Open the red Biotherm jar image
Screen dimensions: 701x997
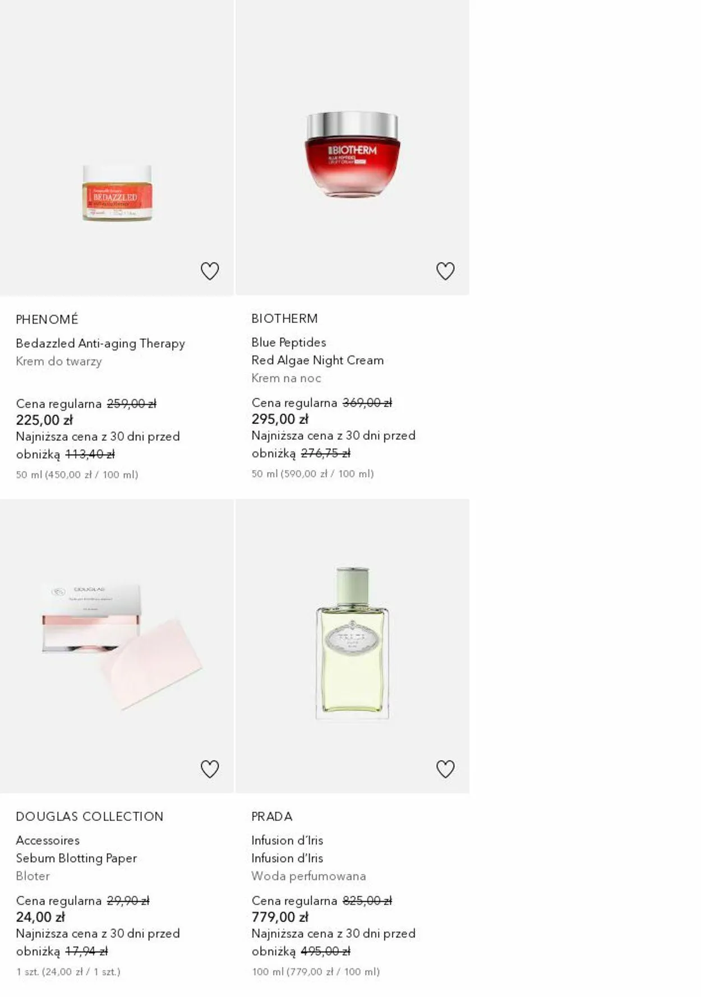click(352, 154)
